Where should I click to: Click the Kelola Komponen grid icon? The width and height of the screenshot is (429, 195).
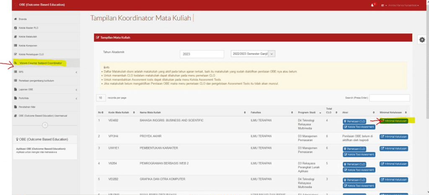16,45
